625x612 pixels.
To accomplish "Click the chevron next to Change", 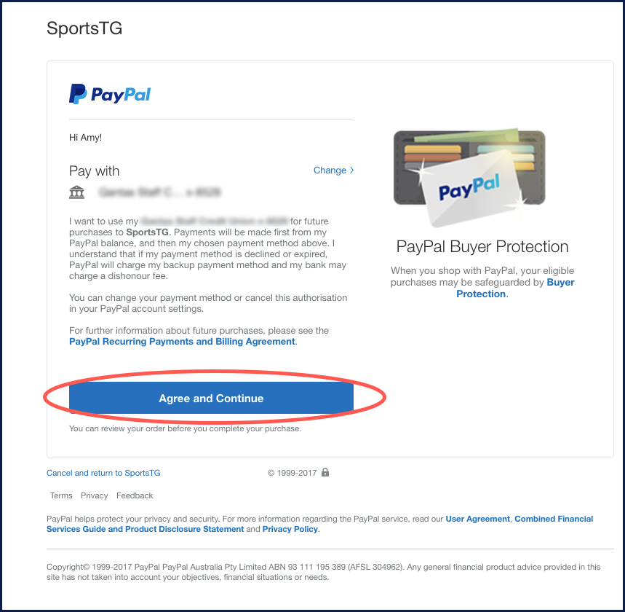I will click(x=351, y=170).
